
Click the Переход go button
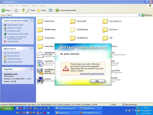[x=147, y=15]
